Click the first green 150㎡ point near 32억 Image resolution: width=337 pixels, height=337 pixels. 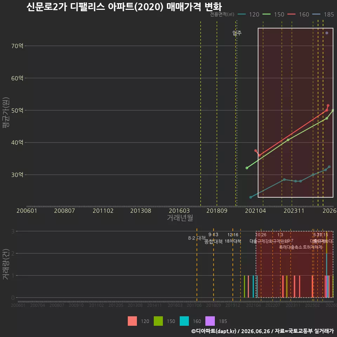(x=247, y=168)
